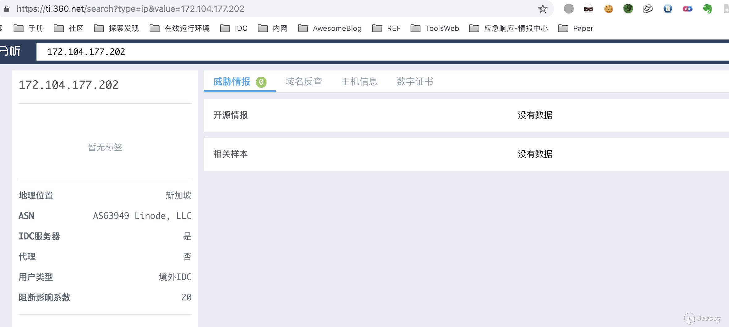Click the 代理 label
729x327 pixels.
click(27, 257)
